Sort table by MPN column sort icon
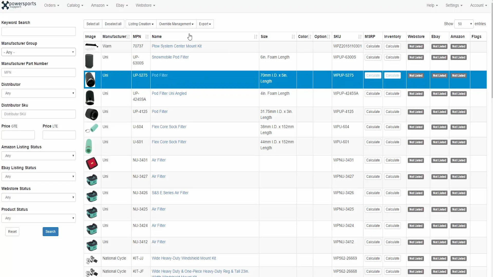Screen dimensions: 493x277 [x=147, y=37]
